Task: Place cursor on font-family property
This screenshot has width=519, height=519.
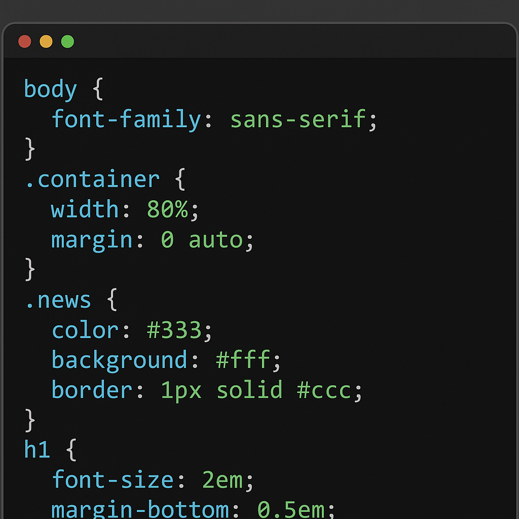Action: pos(126,119)
